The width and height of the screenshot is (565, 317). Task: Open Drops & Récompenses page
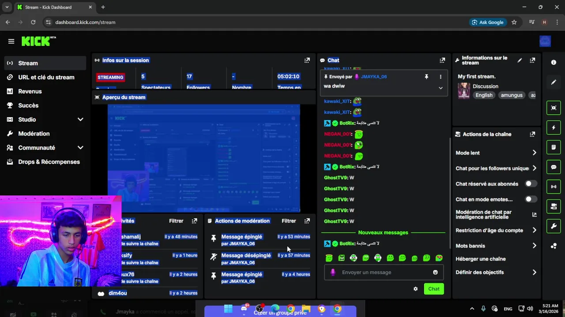tap(45, 162)
